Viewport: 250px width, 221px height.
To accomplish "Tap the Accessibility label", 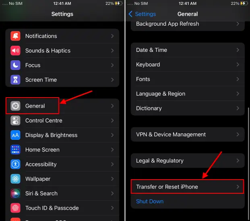I will 41,164.
